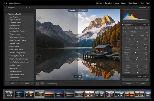154x101 pixels.
Task: Expand Warming Presets folder
Action: point(8,43)
